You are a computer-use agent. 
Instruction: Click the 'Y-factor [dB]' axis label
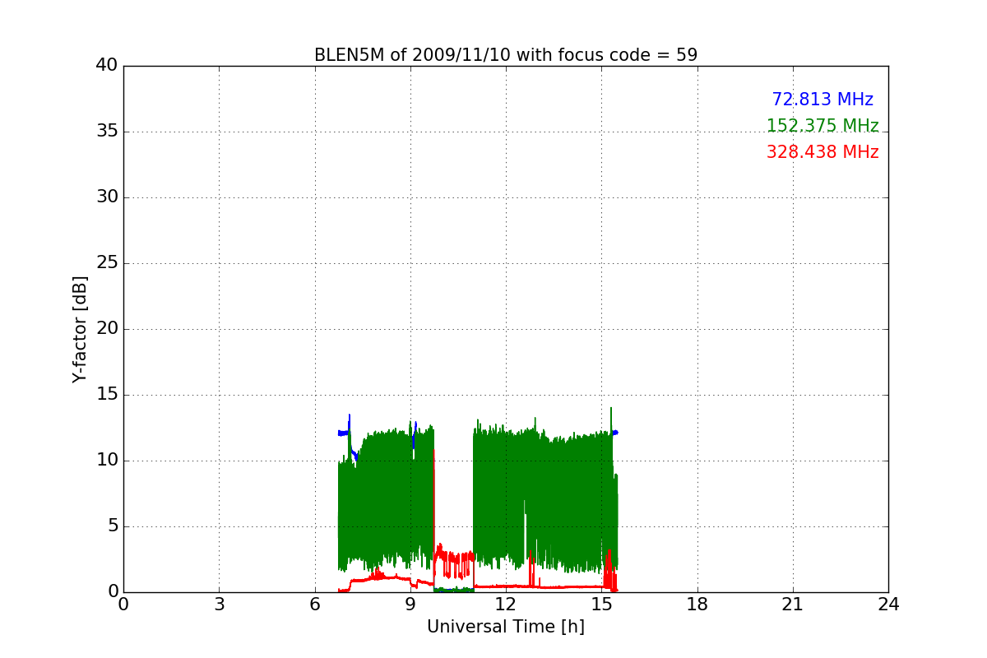click(80, 329)
